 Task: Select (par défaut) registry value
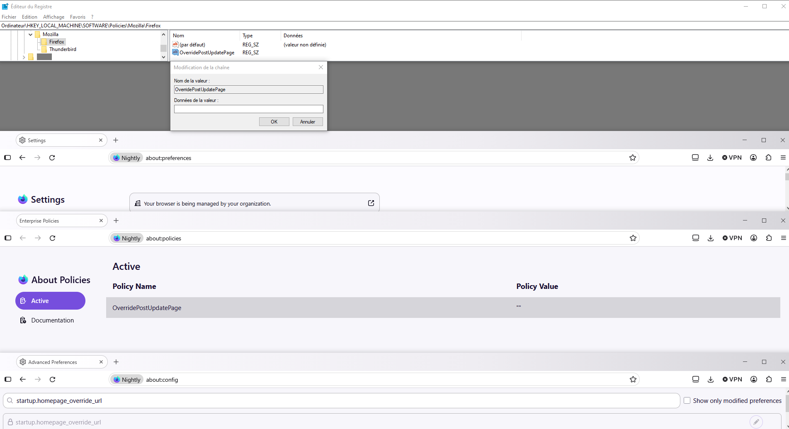pos(192,45)
